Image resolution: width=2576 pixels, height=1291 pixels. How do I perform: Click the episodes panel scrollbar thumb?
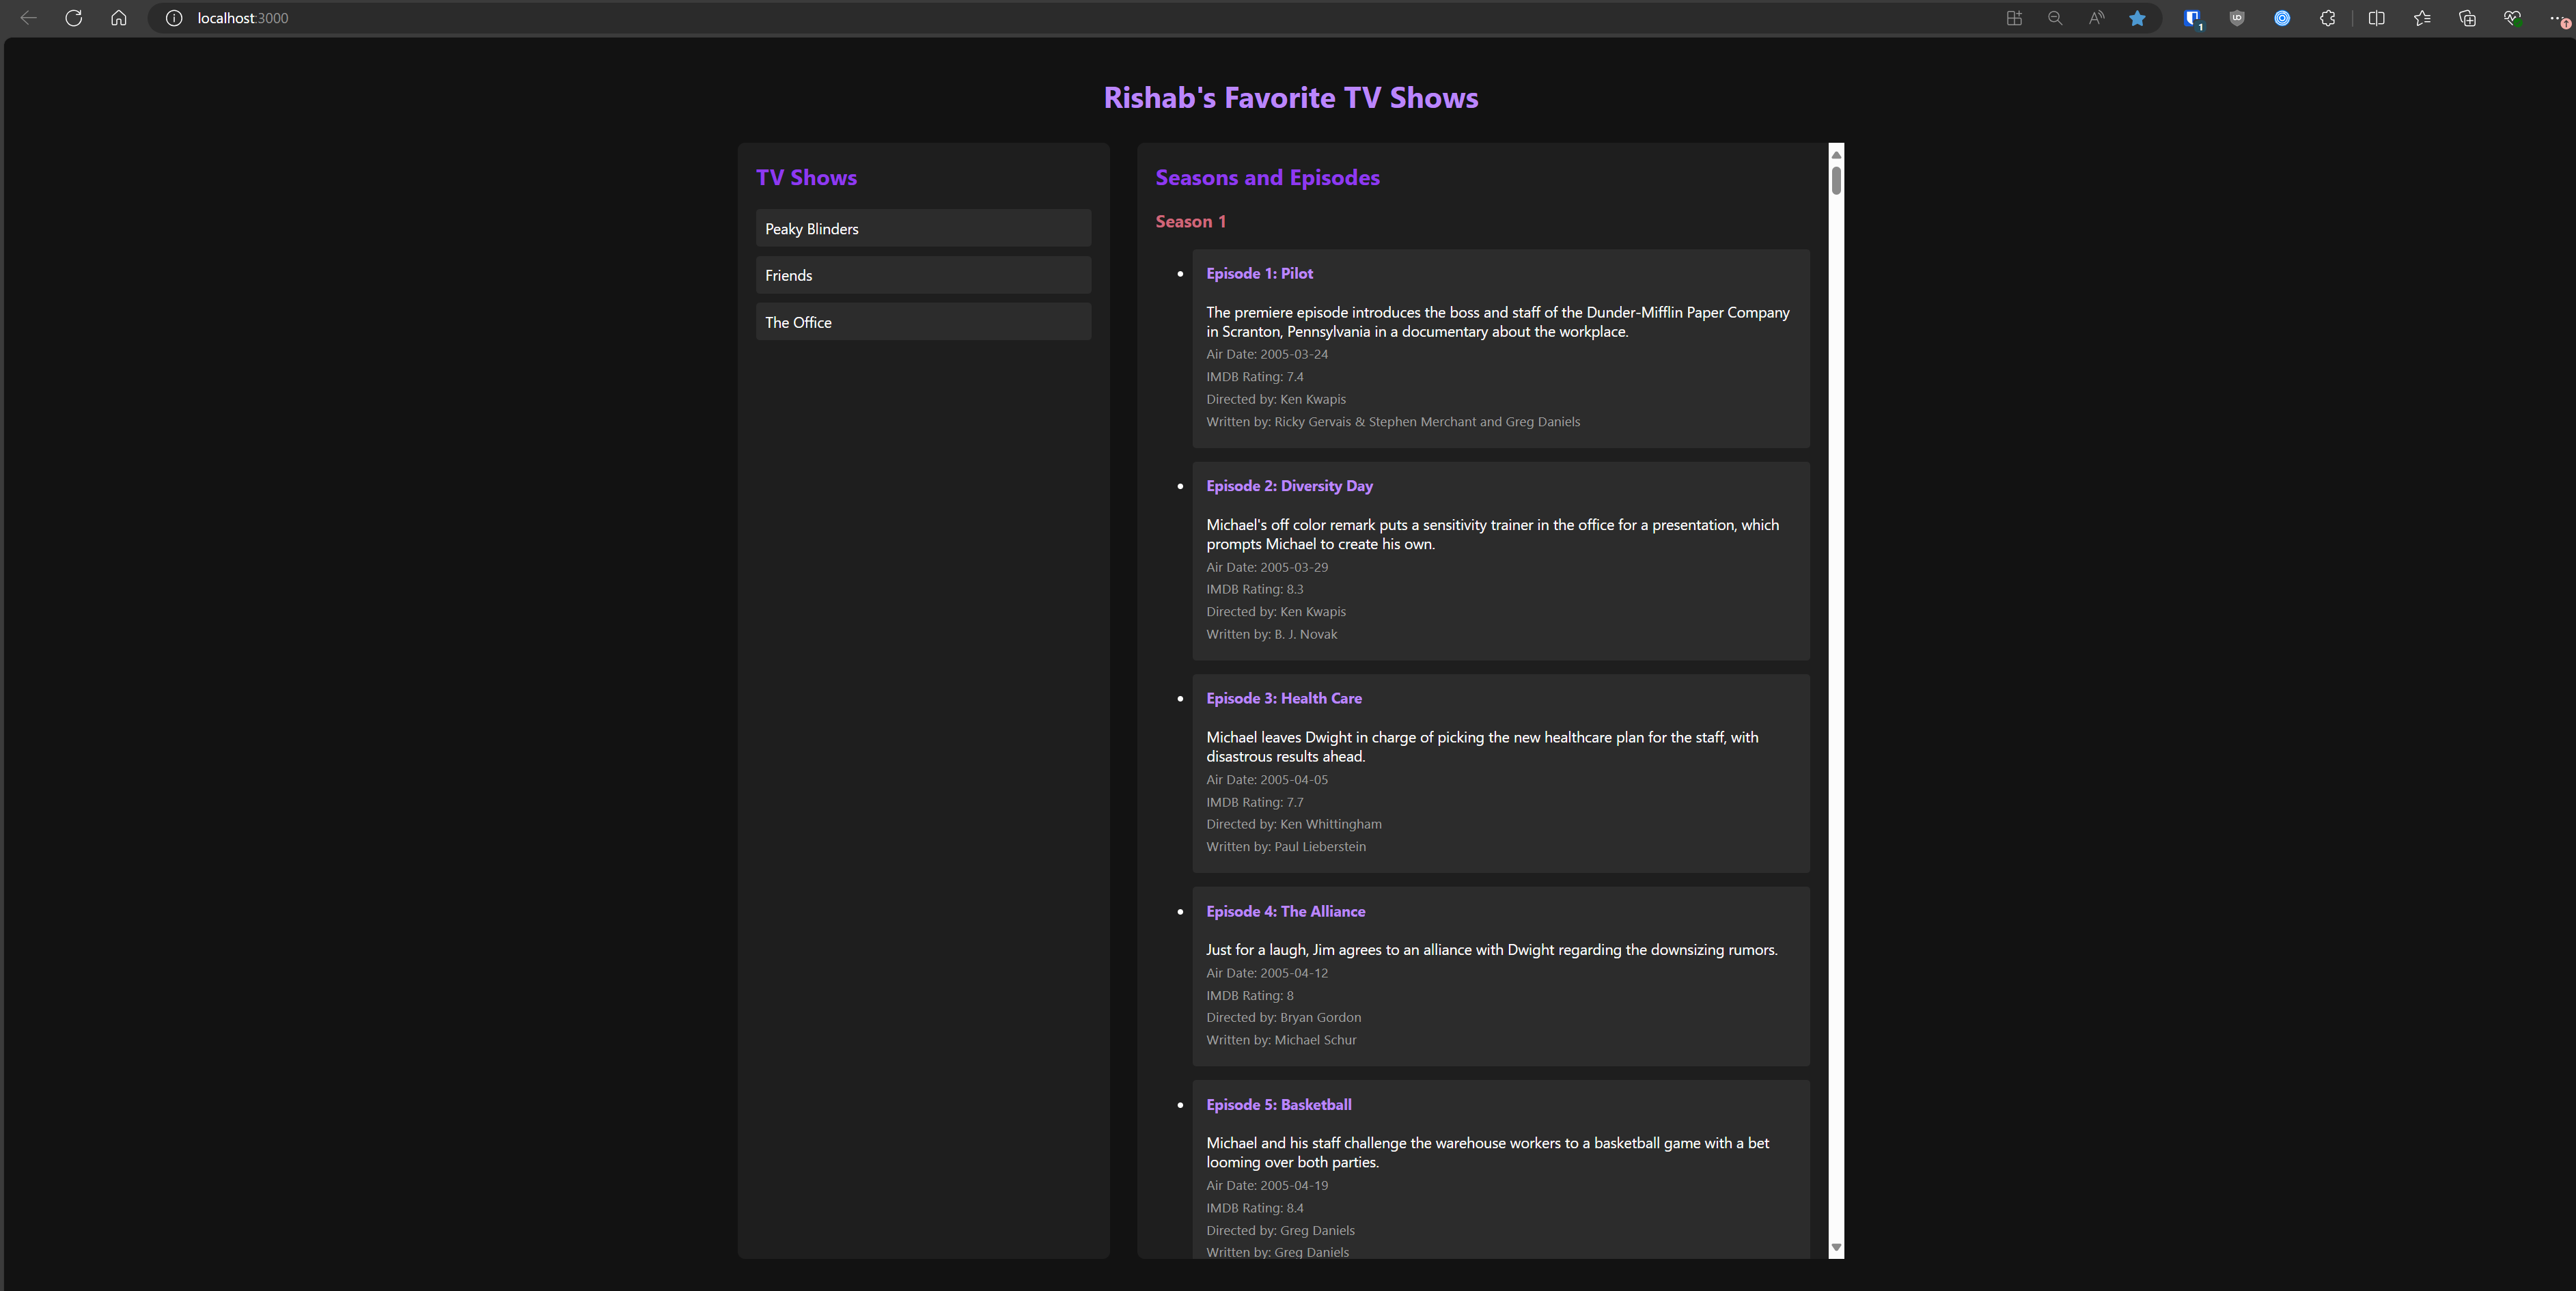(1836, 181)
